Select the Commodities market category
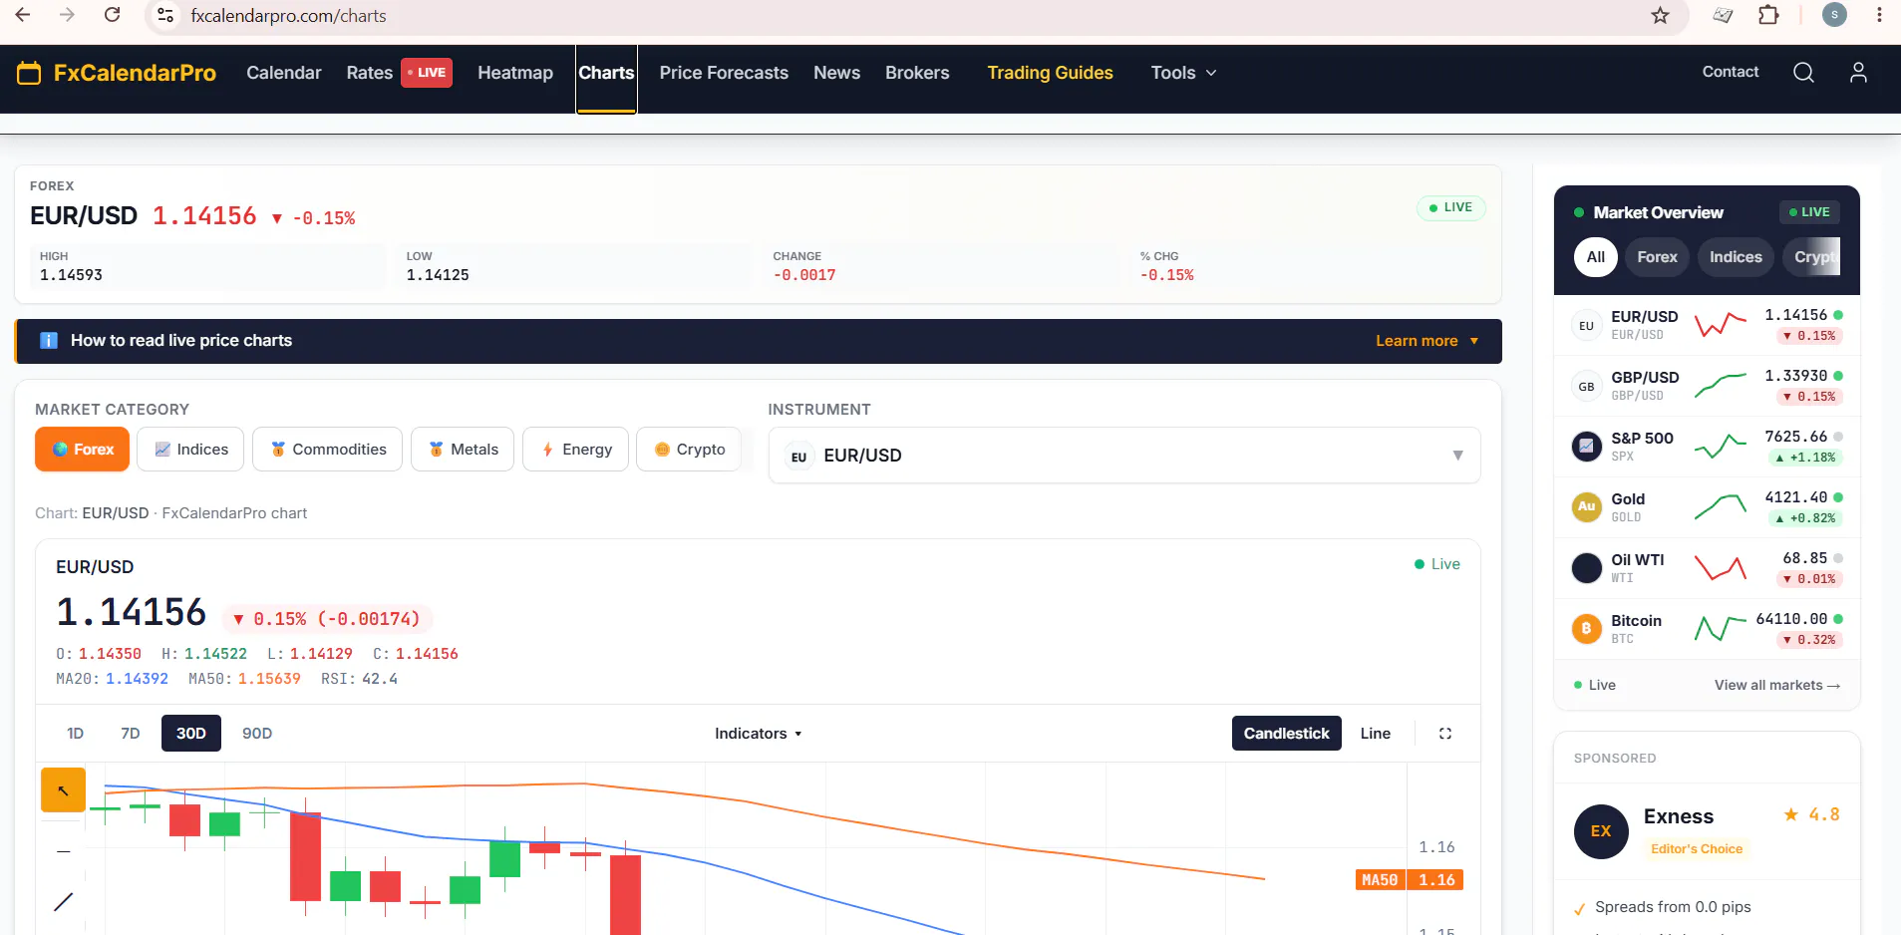1901x935 pixels. 328,450
